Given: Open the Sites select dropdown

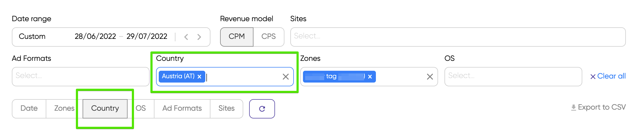Looking at the screenshot, I should tap(458, 37).
